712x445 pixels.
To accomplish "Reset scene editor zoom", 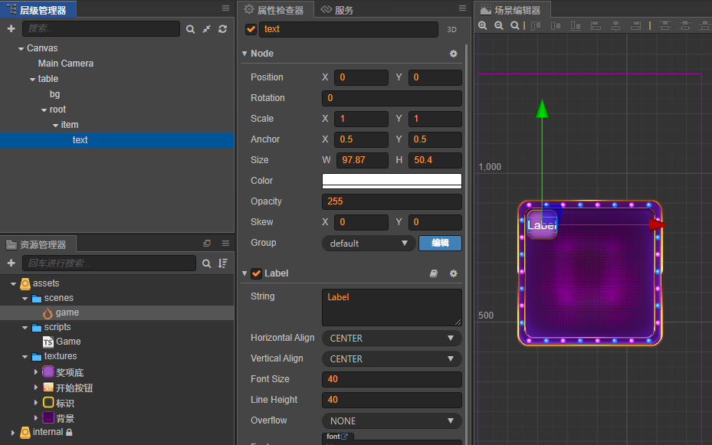I will pos(514,26).
